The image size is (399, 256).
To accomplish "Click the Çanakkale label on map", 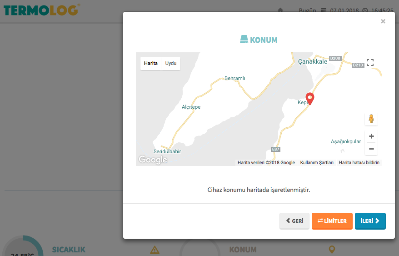I will pyautogui.click(x=313, y=61).
